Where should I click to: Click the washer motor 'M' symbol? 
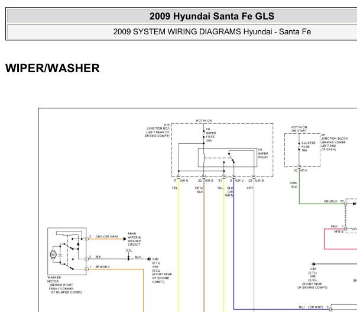coord(53,255)
